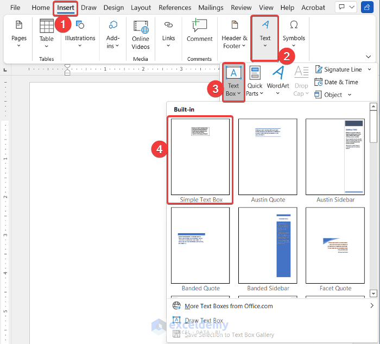Switch to the Layout tab
The height and width of the screenshot is (344, 380).
[141, 8]
